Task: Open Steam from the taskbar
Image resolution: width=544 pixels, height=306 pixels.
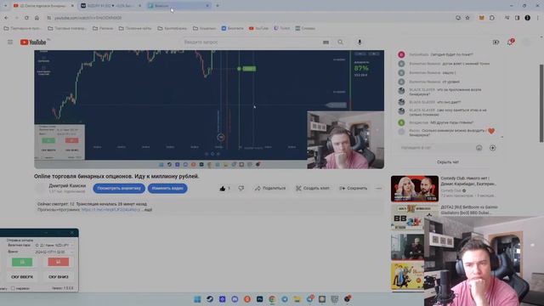Action: pyautogui.click(x=210, y=299)
